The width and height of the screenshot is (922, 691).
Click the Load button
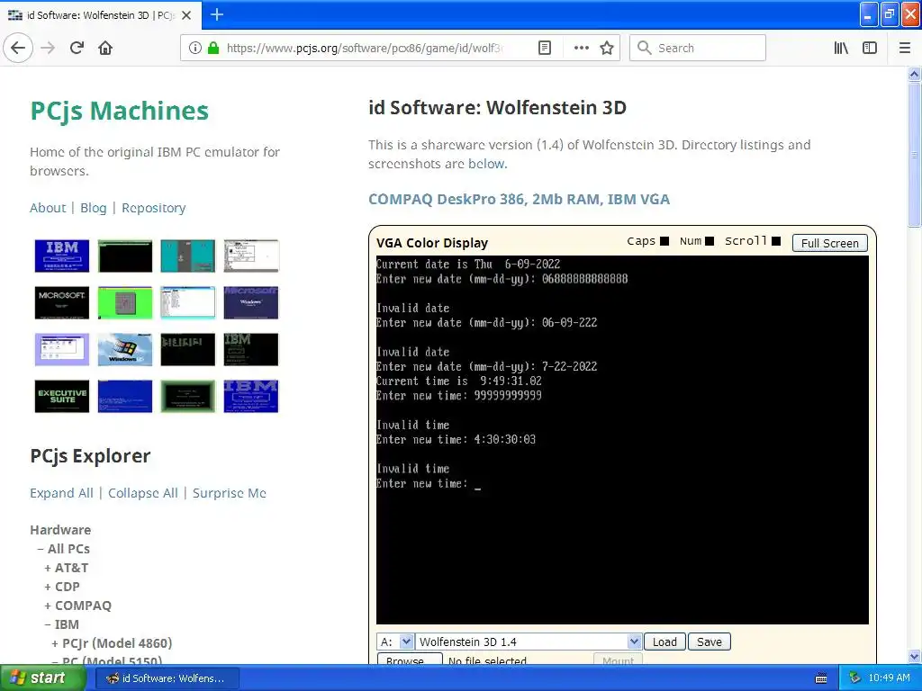[664, 642]
